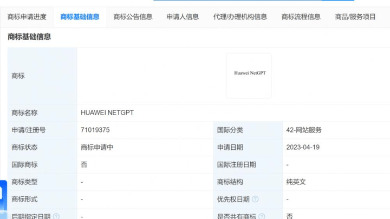Click the 国际注册日期 label
This screenshot has height=219, width=390.
[x=236, y=164]
